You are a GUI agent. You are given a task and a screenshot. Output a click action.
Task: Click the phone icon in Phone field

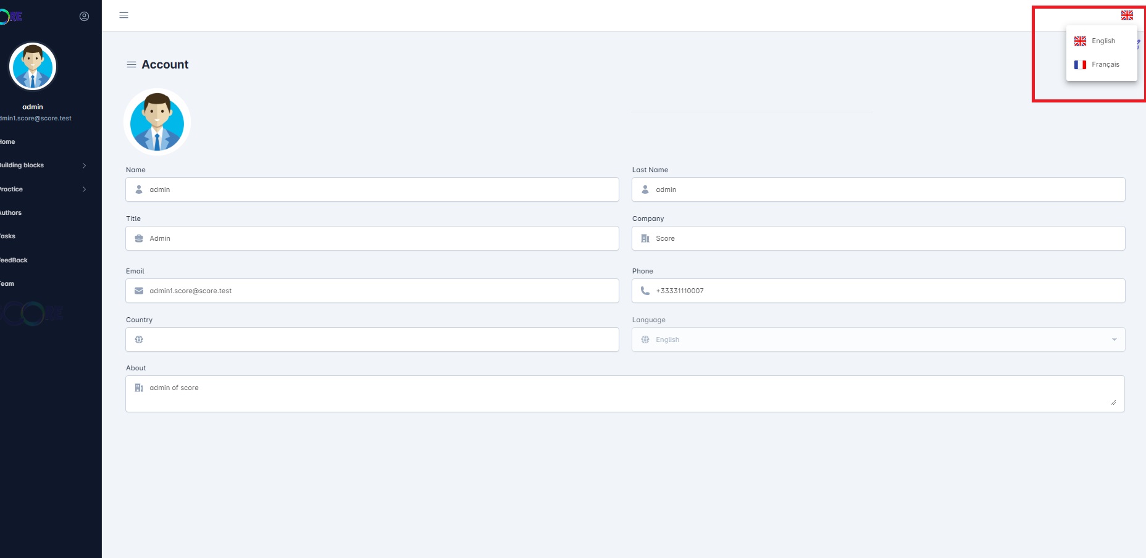coord(645,291)
